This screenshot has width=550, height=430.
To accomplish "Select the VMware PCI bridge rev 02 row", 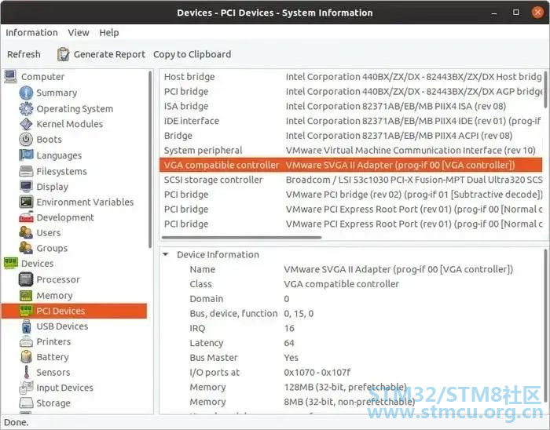I will (x=351, y=195).
